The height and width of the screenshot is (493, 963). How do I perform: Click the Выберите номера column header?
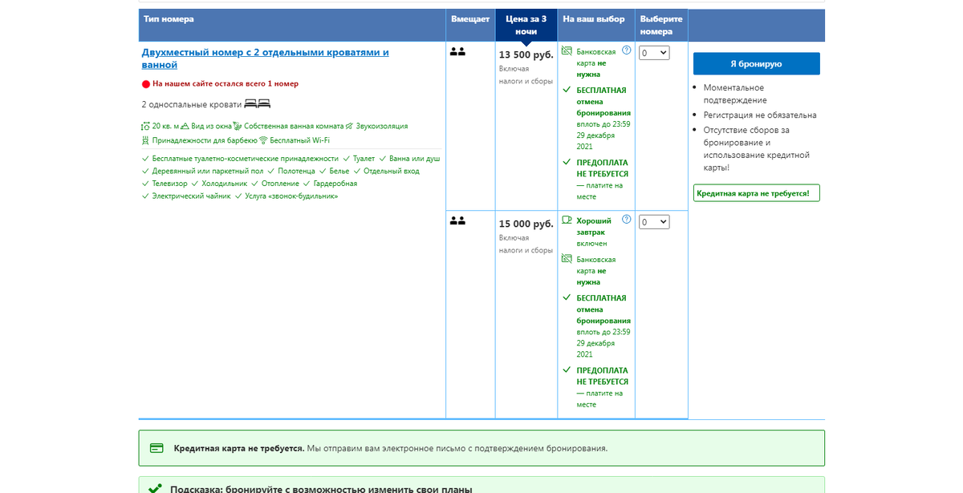tap(661, 25)
